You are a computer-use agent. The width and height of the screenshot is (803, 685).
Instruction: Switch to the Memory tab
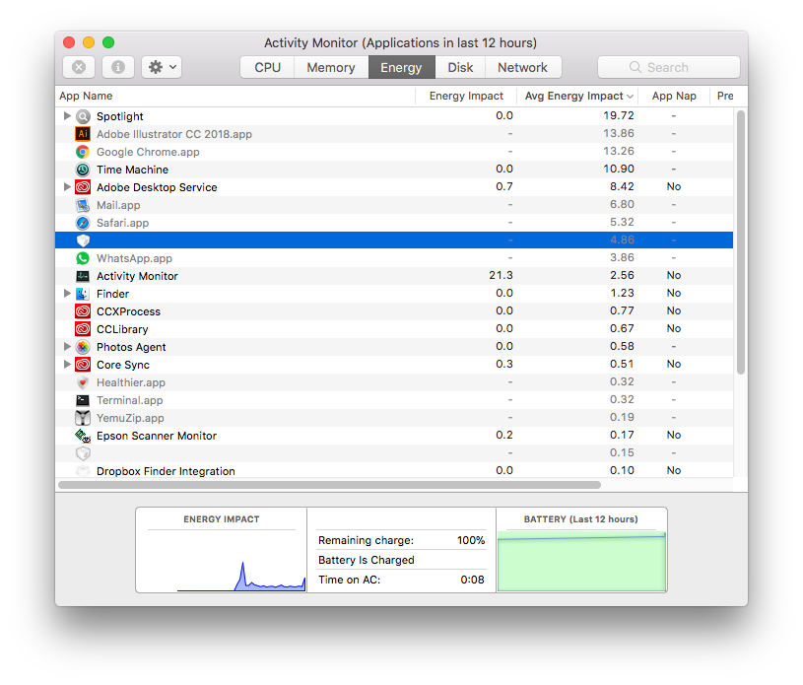pyautogui.click(x=331, y=68)
